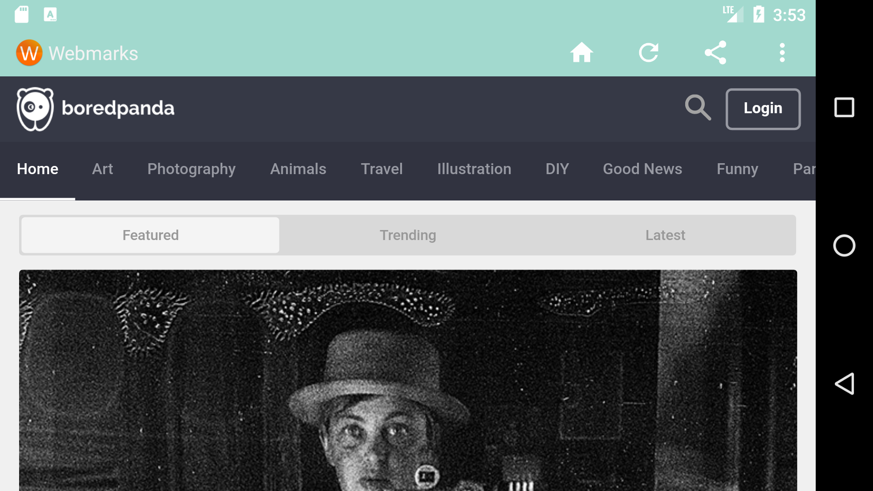The height and width of the screenshot is (491, 873).
Task: Switch to Latest posts
Action: coord(665,235)
